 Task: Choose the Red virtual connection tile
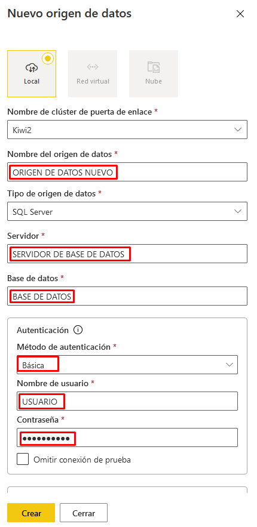tap(93, 73)
